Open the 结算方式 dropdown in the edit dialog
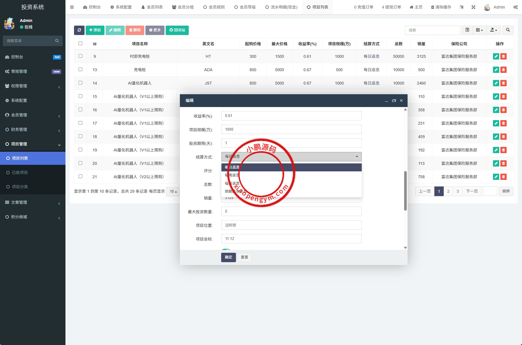522x345 pixels. pyautogui.click(x=291, y=157)
